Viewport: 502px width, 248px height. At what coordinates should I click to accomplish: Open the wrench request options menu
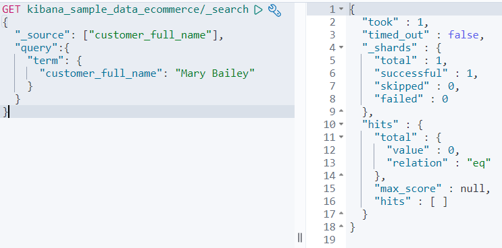(274, 10)
